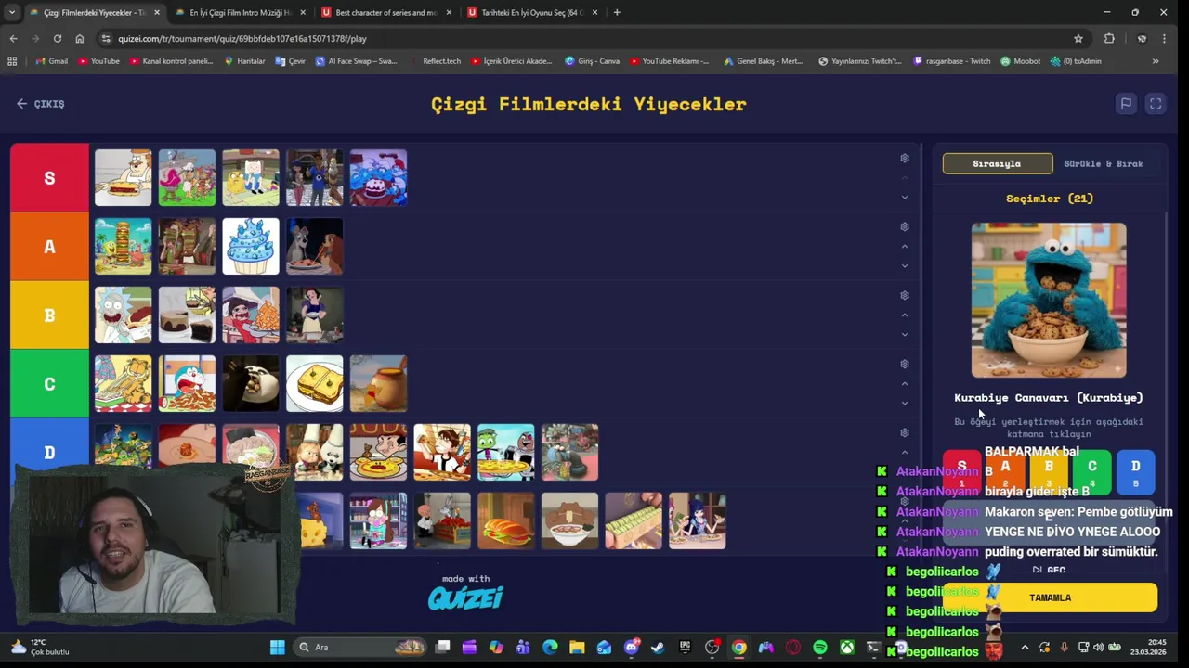Bookmark this page with star icon

[x=1078, y=38]
